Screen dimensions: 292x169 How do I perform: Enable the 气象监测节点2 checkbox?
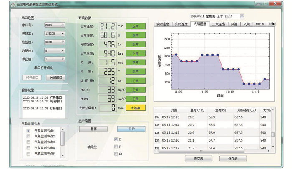tap(28, 136)
